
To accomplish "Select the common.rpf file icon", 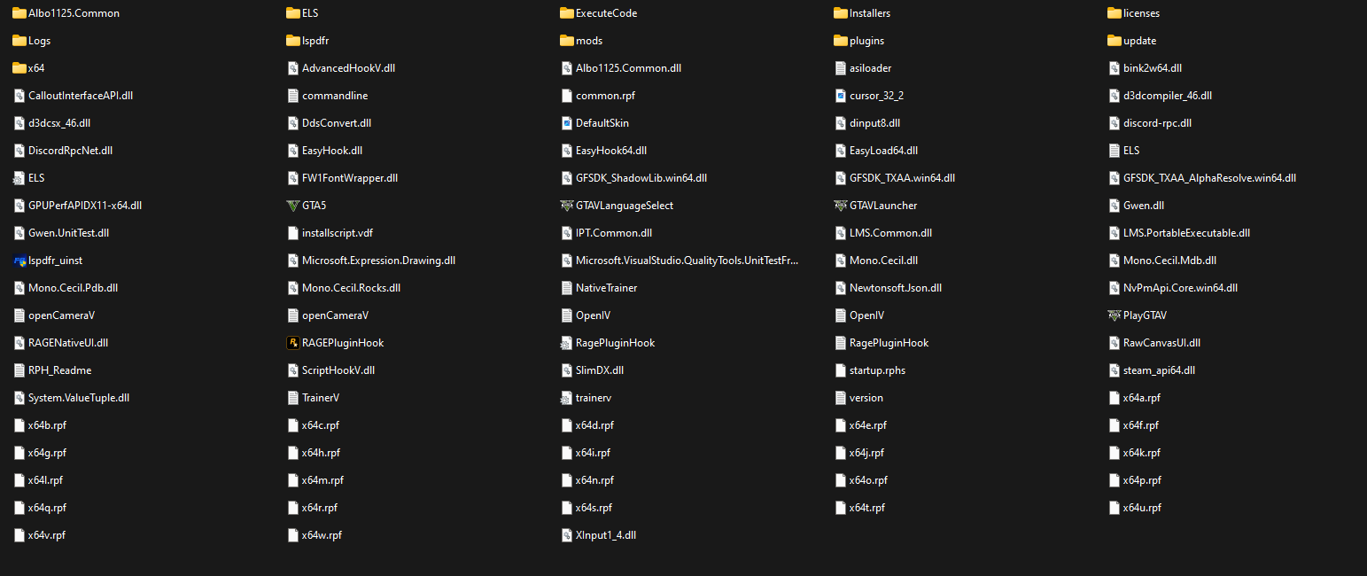I will 567,96.
